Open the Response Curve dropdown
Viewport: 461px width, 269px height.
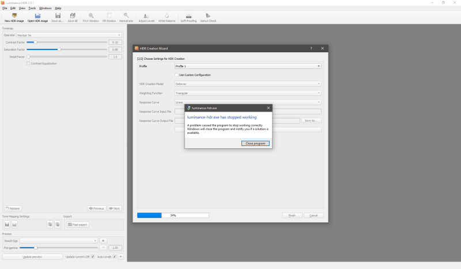(248, 102)
